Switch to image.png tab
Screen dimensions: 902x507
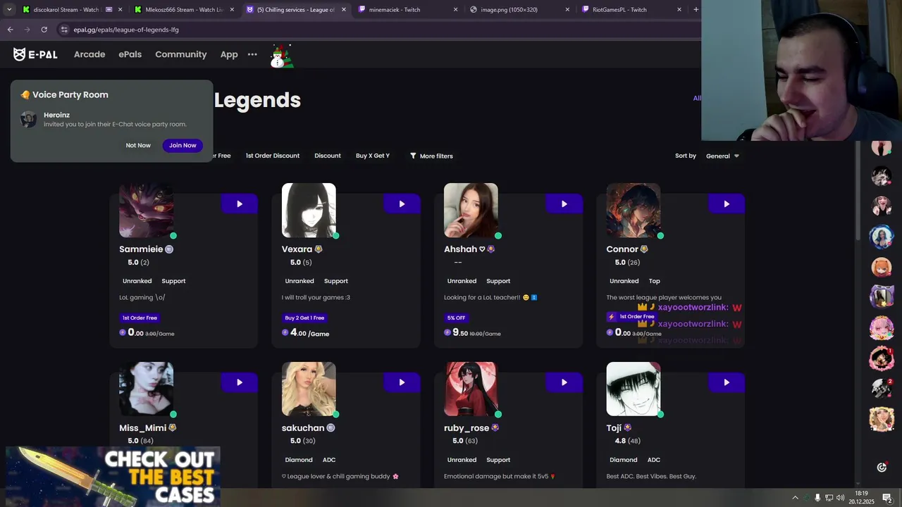[519, 10]
